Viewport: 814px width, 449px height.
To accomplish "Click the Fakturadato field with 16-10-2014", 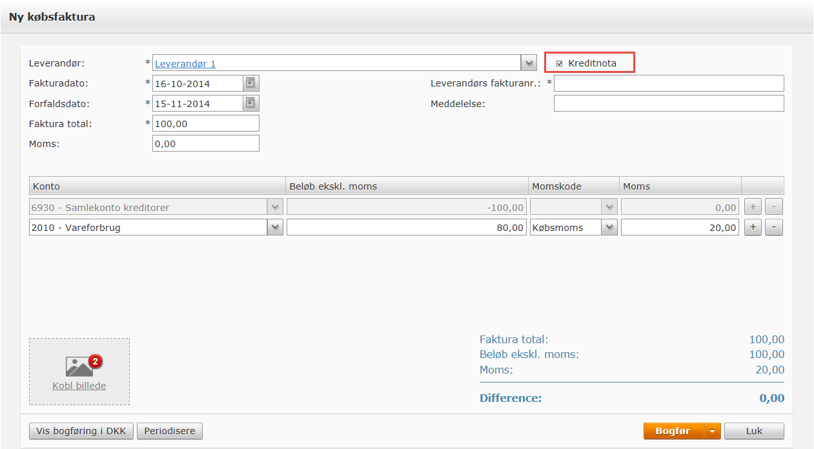I will (198, 83).
